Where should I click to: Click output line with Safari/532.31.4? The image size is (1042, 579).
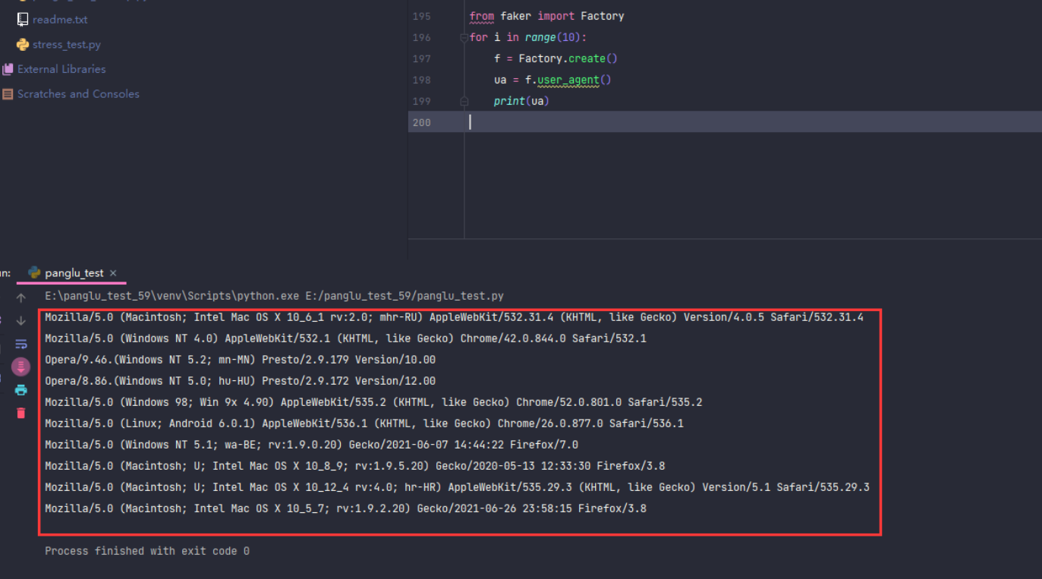point(454,317)
